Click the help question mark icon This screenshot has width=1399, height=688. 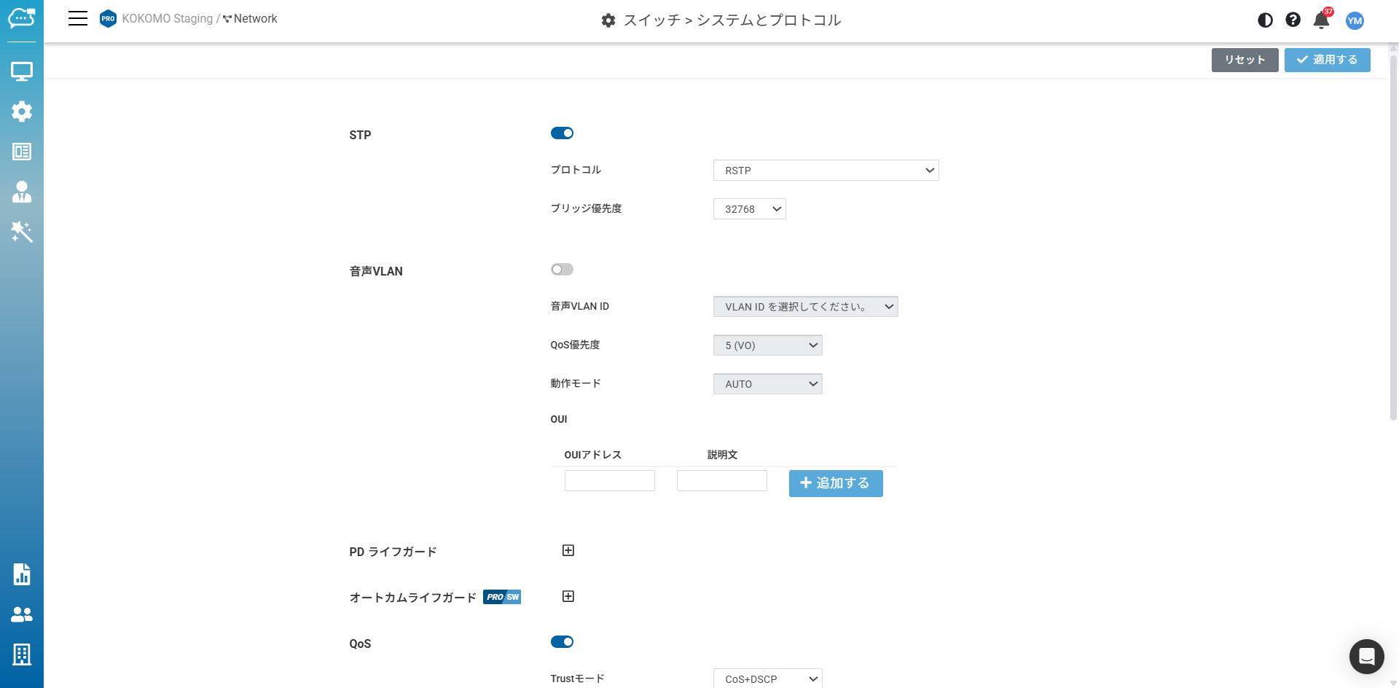click(x=1293, y=20)
